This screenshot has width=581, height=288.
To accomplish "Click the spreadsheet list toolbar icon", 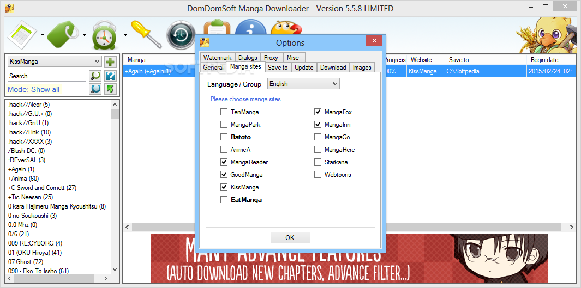I will (x=22, y=35).
